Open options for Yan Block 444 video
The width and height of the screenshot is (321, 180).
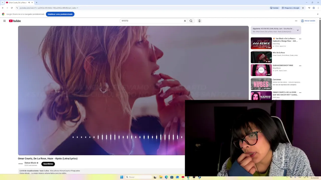(300, 39)
